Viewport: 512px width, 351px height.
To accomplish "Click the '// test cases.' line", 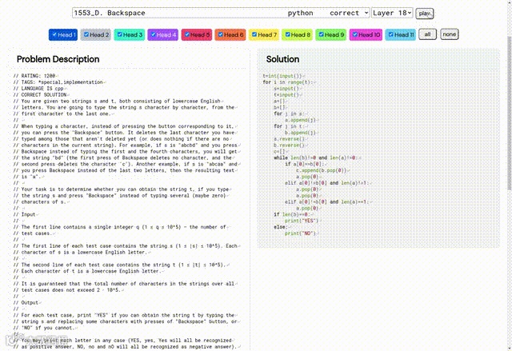I will click(32, 233).
